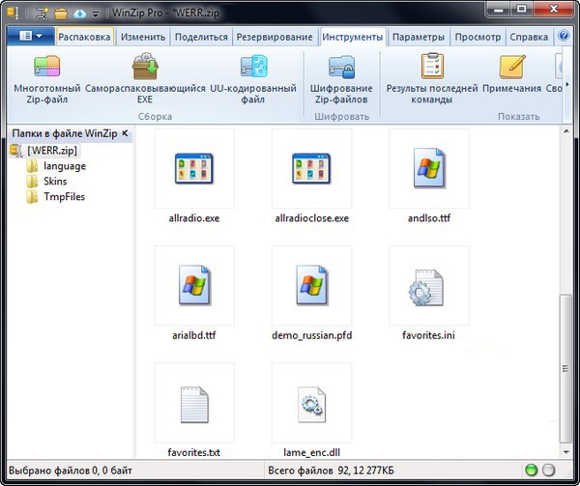Switch to Поделиться tab
The width and height of the screenshot is (580, 486).
[x=201, y=37]
